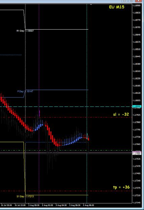Click the 1.18120 price scale value
This screenshot has height=210, width=144.
click(137, 93)
